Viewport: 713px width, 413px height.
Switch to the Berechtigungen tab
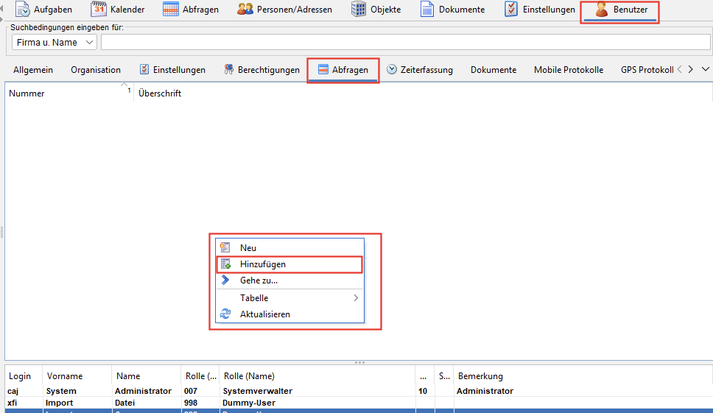[262, 70]
